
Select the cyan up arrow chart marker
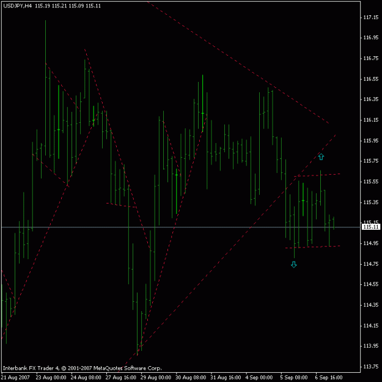[321, 156]
